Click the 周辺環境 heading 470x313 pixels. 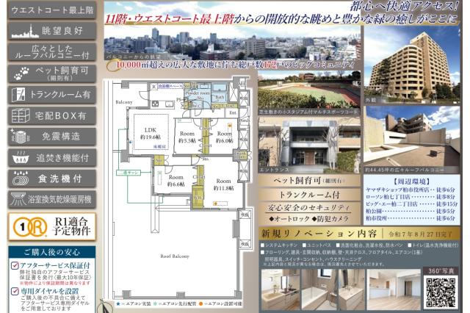coord(413,180)
